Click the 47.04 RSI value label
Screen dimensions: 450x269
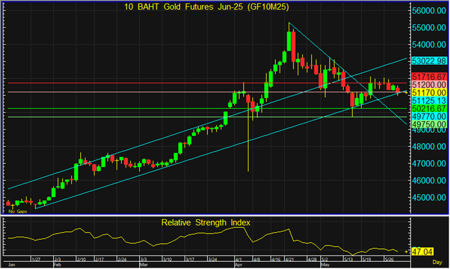(x=425, y=250)
